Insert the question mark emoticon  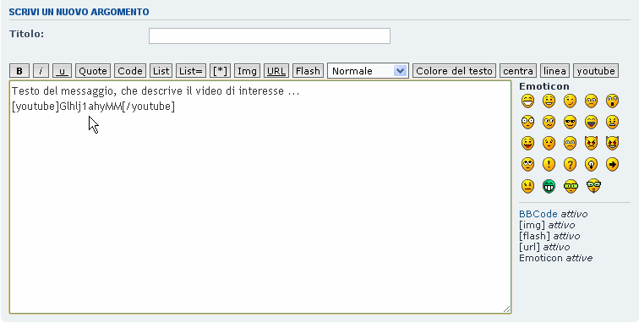point(570,164)
